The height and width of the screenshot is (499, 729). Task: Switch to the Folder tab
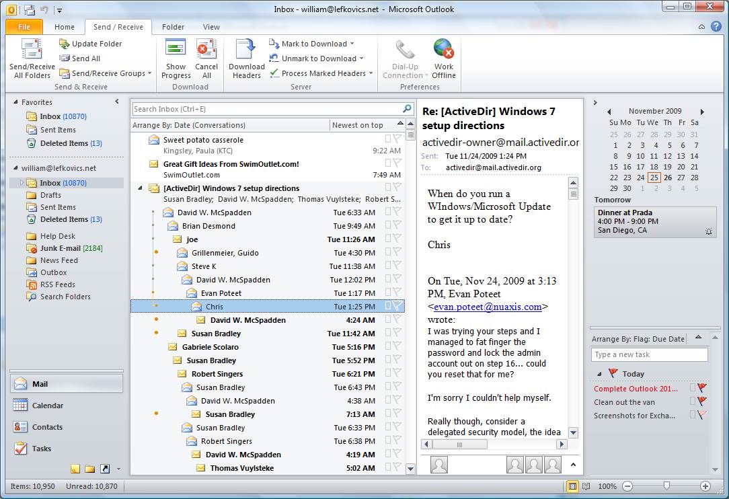tap(173, 27)
